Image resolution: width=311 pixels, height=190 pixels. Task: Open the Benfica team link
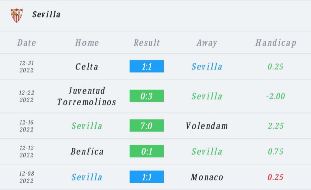[x=87, y=151]
